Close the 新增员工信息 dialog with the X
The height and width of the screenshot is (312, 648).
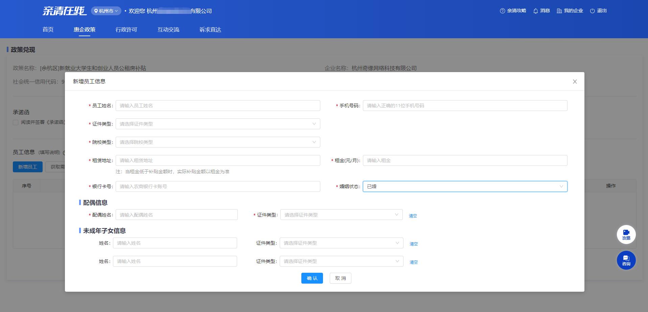click(575, 82)
